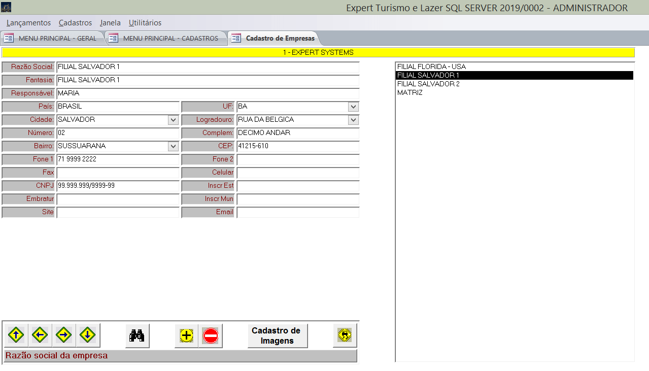Select FILIAL FLORIDA - USA in list
The height and width of the screenshot is (371, 649).
pos(431,66)
